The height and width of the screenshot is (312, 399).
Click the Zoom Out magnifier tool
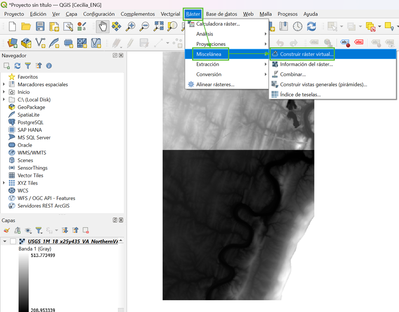point(144,26)
